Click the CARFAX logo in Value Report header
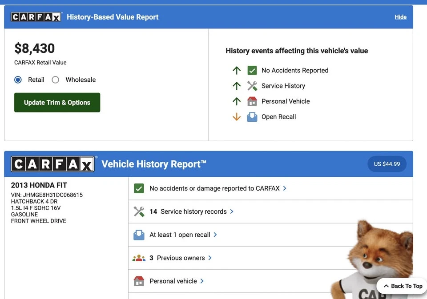Image resolution: width=427 pixels, height=299 pixels. pos(36,17)
